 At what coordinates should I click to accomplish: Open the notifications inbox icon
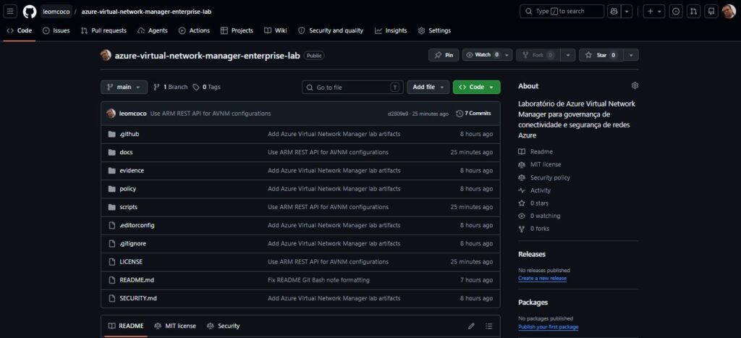click(711, 12)
